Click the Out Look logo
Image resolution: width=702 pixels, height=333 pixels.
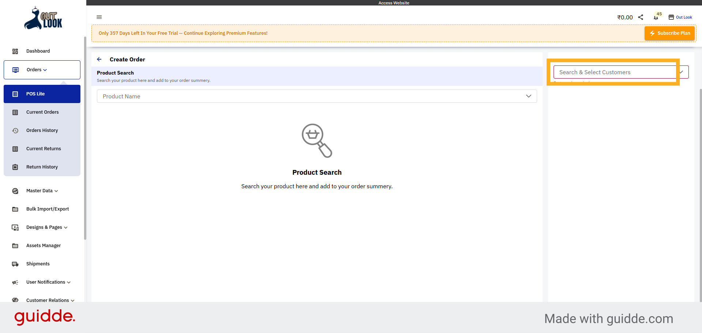[43, 18]
